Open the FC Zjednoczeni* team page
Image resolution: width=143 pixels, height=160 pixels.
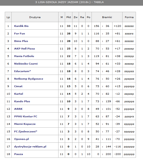(x=26, y=132)
